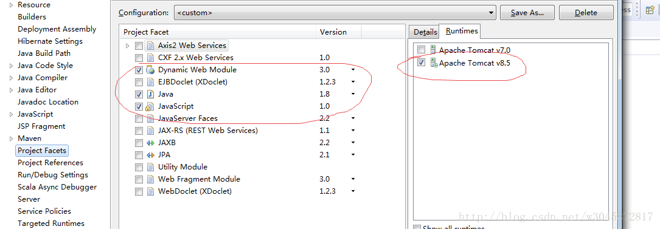Enable the Axis2 Web Services checkbox
Viewport: 660px width, 229px height.
tap(139, 46)
